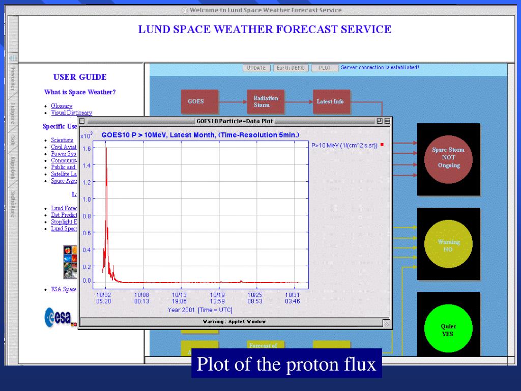Open the Space Agencies link
The width and height of the screenshot is (521, 391).
pos(64,181)
